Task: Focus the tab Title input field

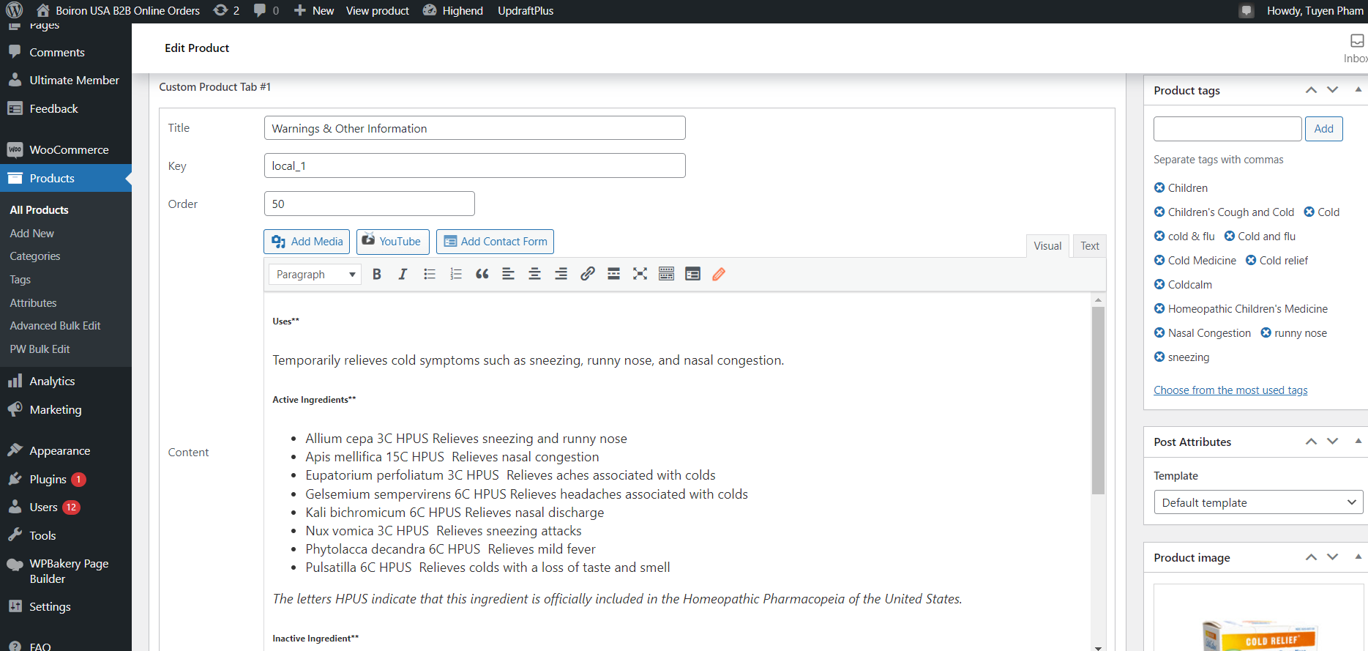Action: click(474, 128)
